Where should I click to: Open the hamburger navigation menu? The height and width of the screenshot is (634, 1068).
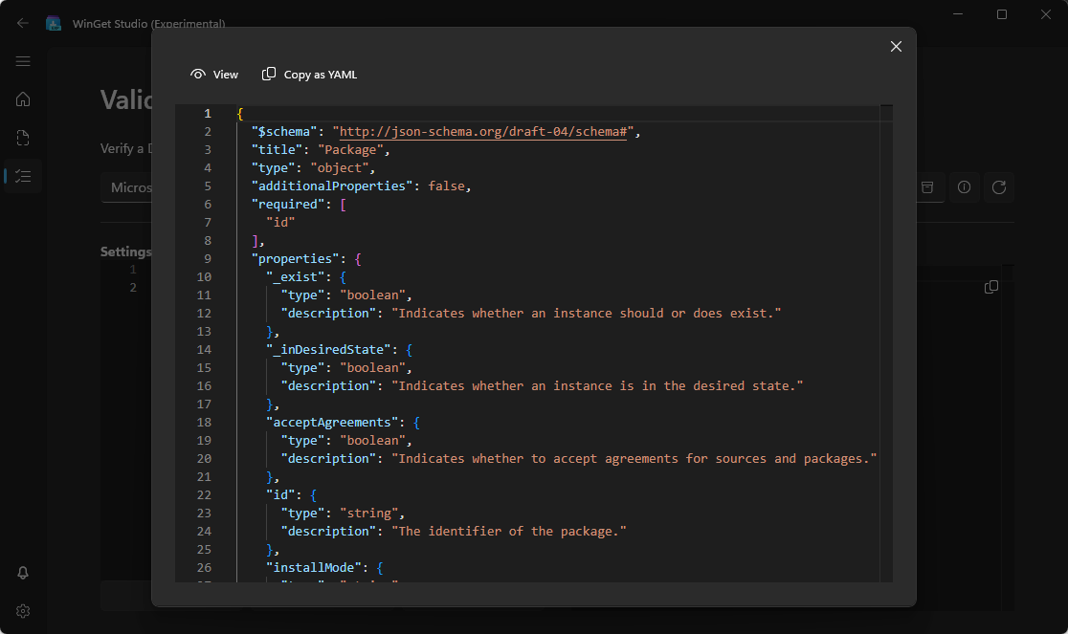coord(22,61)
